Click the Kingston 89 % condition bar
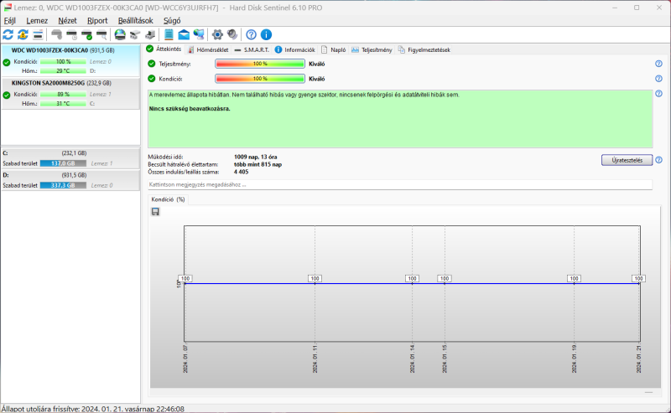Image resolution: width=671 pixels, height=413 pixels. point(64,95)
